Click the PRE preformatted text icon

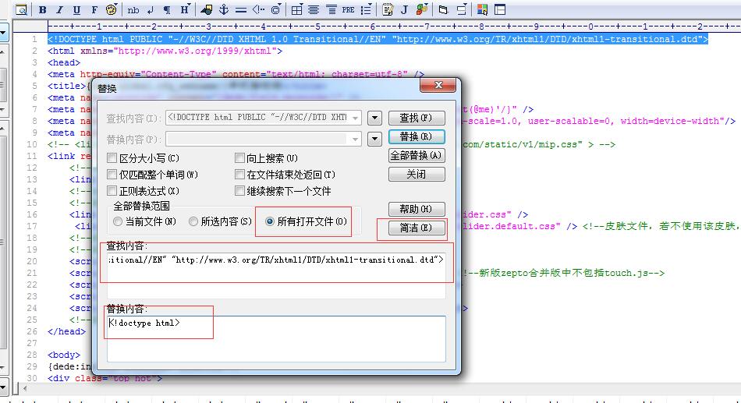click(348, 10)
